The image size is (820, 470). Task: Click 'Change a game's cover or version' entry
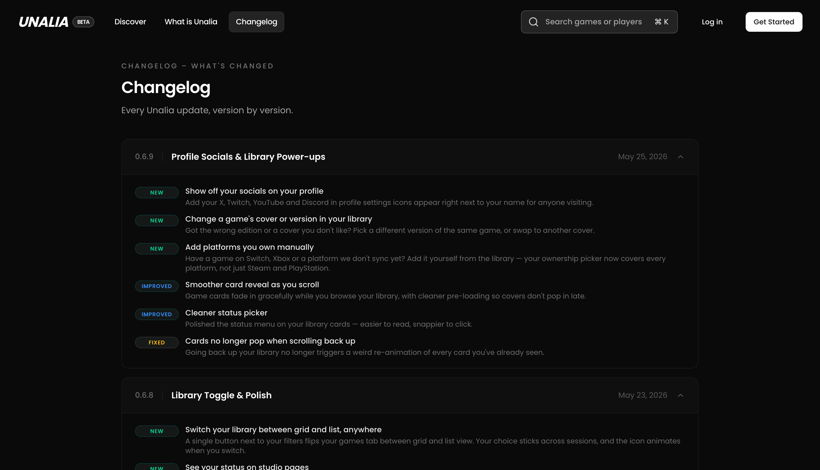[279, 219]
